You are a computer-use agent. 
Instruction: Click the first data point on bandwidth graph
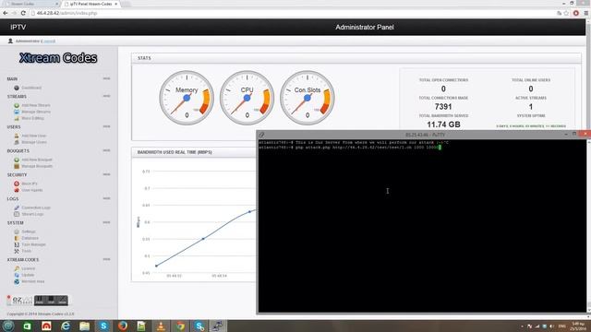click(x=156, y=266)
